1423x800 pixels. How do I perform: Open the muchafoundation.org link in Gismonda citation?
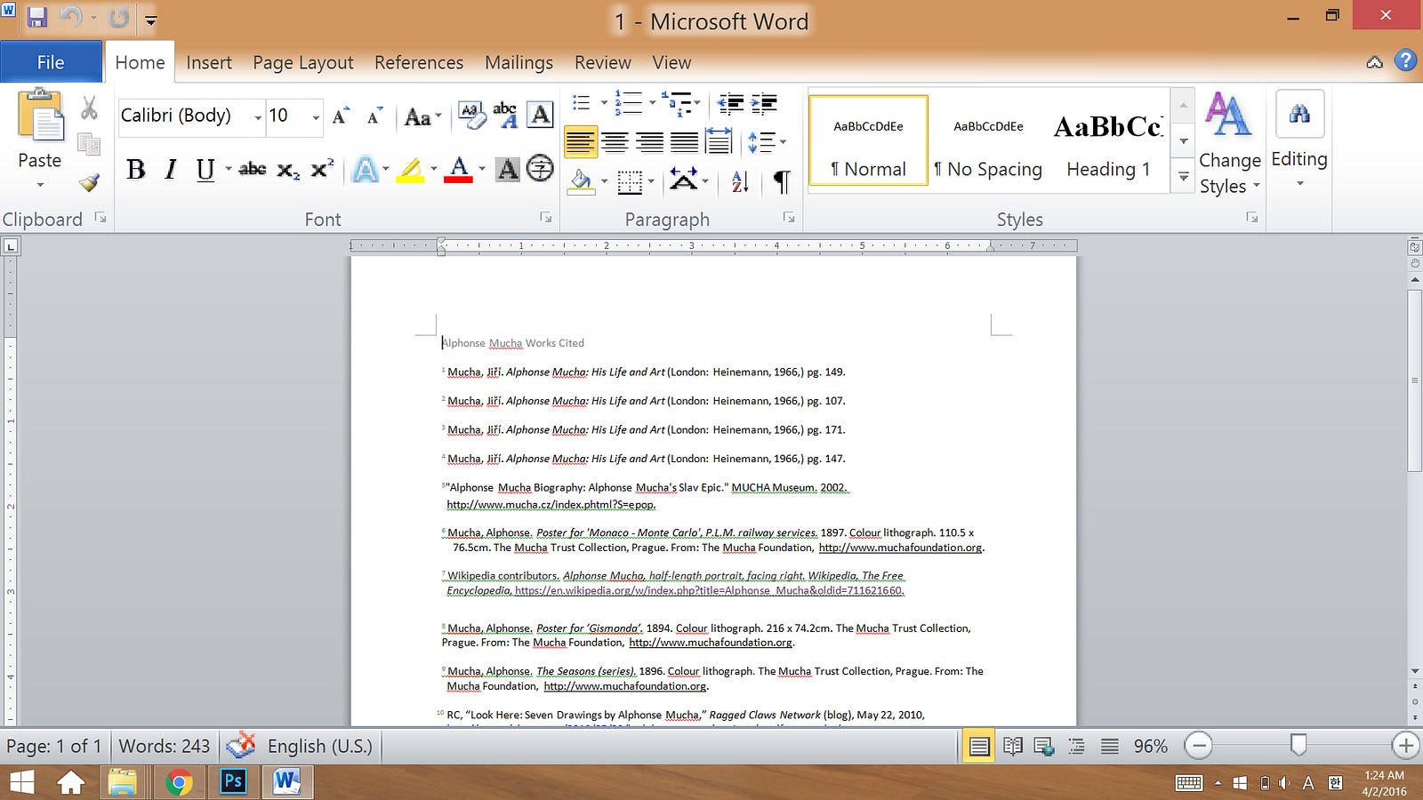(711, 643)
